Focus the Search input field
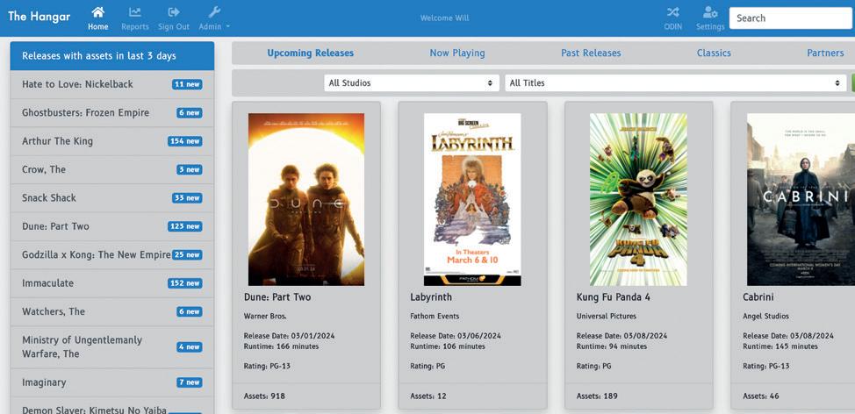The image size is (855, 414). pos(792,18)
